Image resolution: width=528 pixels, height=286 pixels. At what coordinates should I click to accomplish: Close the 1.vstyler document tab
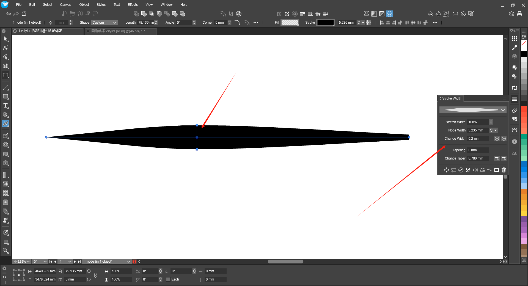pyautogui.click(x=15, y=31)
